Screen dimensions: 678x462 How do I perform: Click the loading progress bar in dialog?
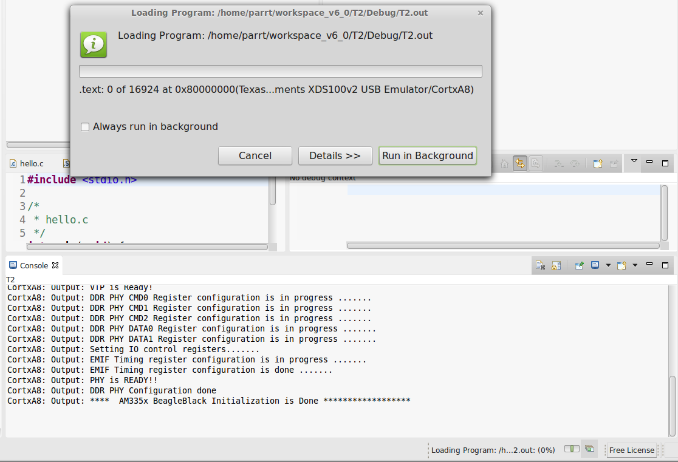pos(281,71)
